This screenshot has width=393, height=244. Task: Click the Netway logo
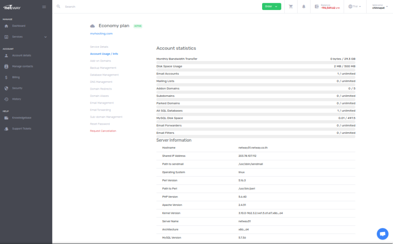12,6
